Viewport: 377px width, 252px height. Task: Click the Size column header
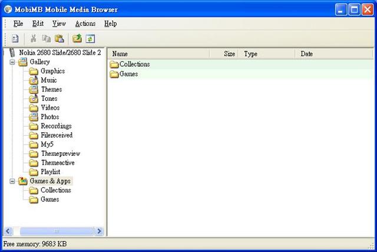pos(224,54)
